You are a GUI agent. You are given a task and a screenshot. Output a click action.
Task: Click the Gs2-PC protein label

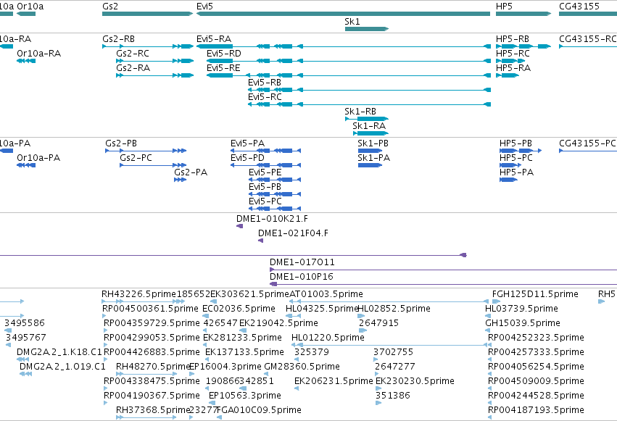pyautogui.click(x=136, y=158)
